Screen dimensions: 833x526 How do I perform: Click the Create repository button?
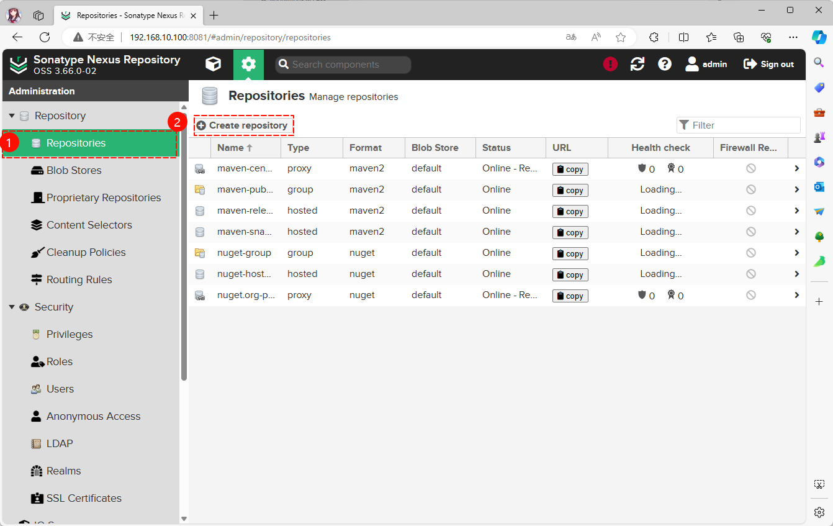tap(243, 125)
